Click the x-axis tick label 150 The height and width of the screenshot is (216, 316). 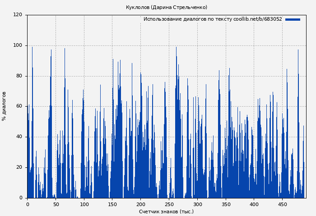[x=112, y=204]
